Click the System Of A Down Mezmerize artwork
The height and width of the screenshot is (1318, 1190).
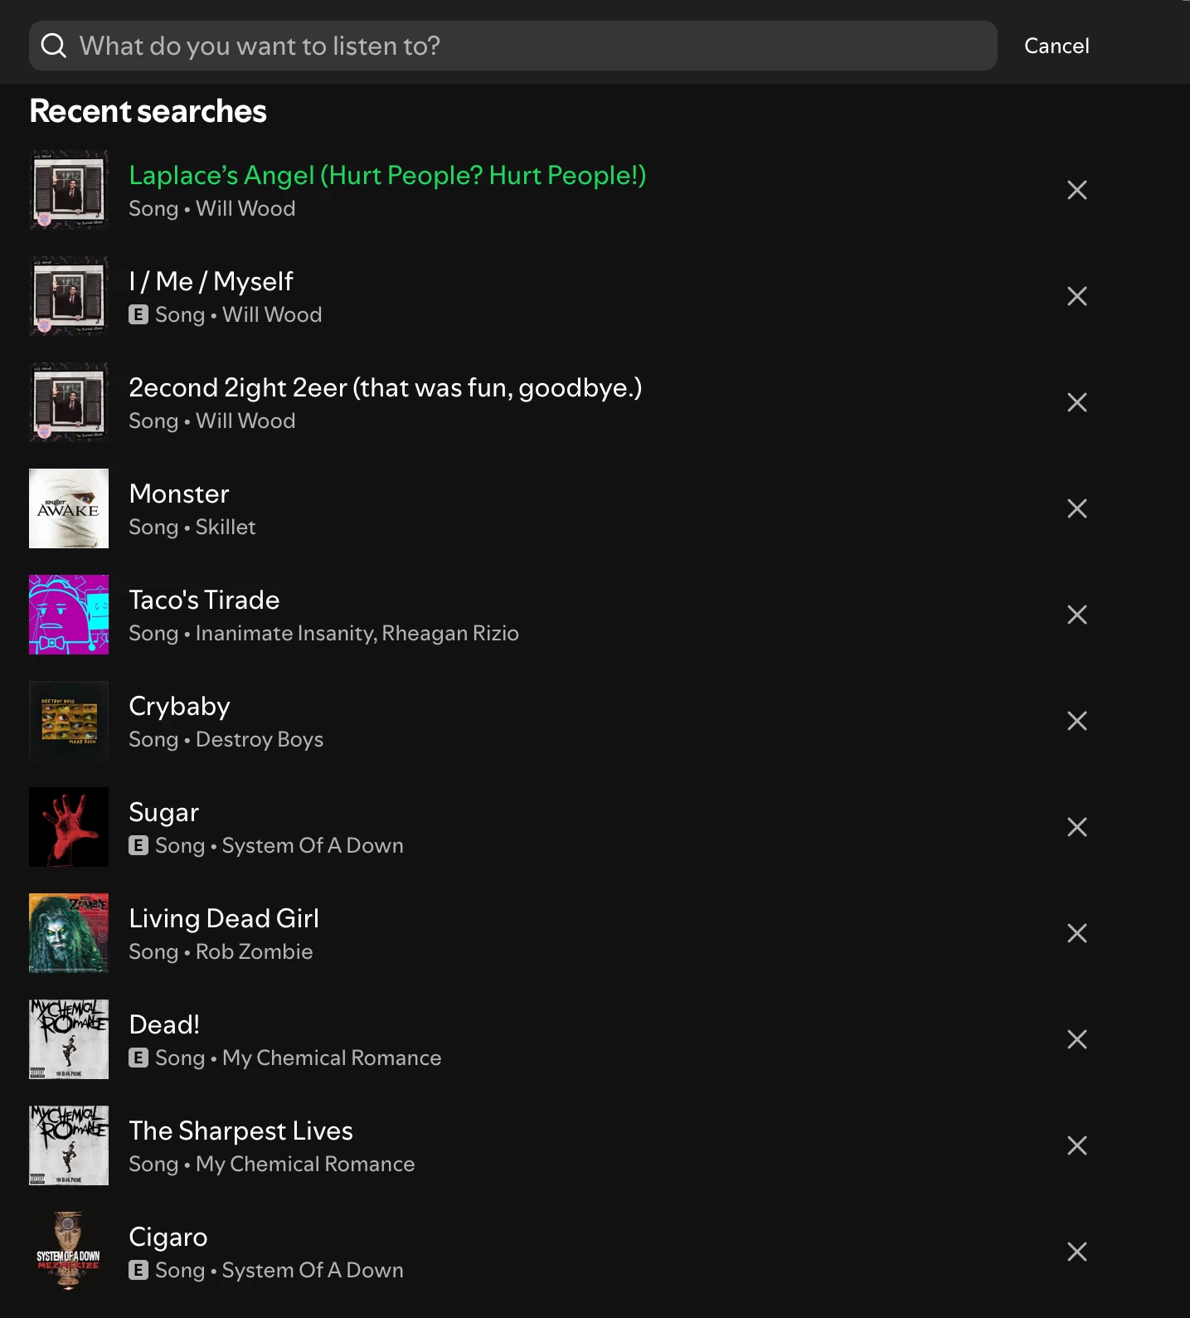69,1252
